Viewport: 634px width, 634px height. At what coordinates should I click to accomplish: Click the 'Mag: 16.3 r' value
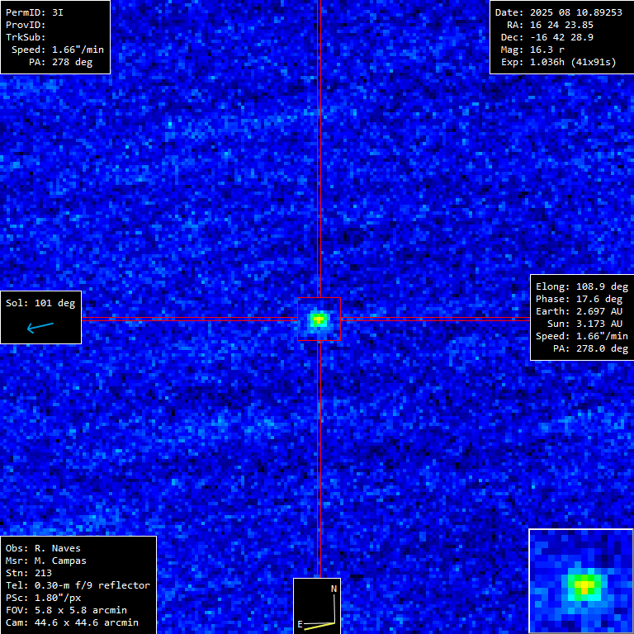[532, 50]
